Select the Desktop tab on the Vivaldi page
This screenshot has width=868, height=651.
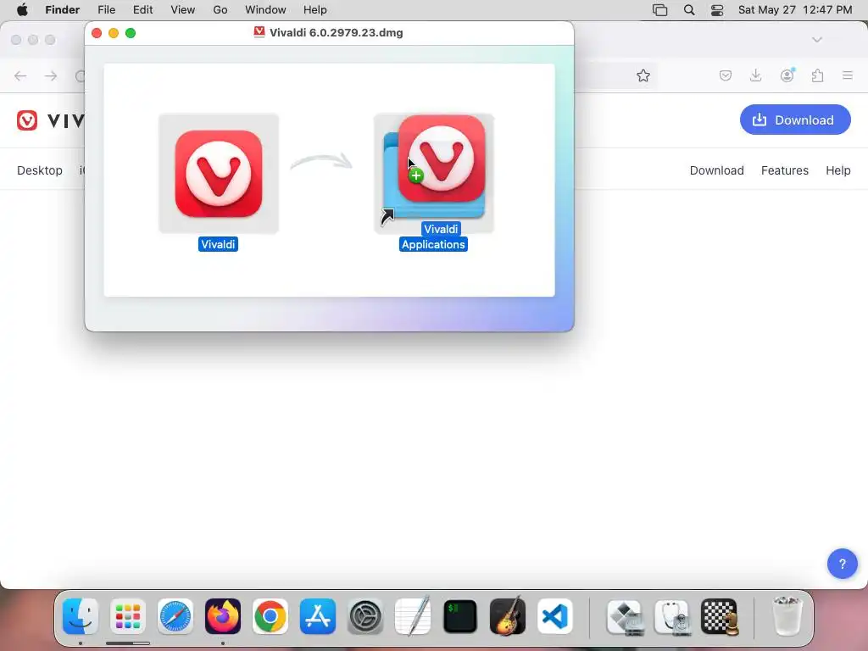[x=39, y=170]
